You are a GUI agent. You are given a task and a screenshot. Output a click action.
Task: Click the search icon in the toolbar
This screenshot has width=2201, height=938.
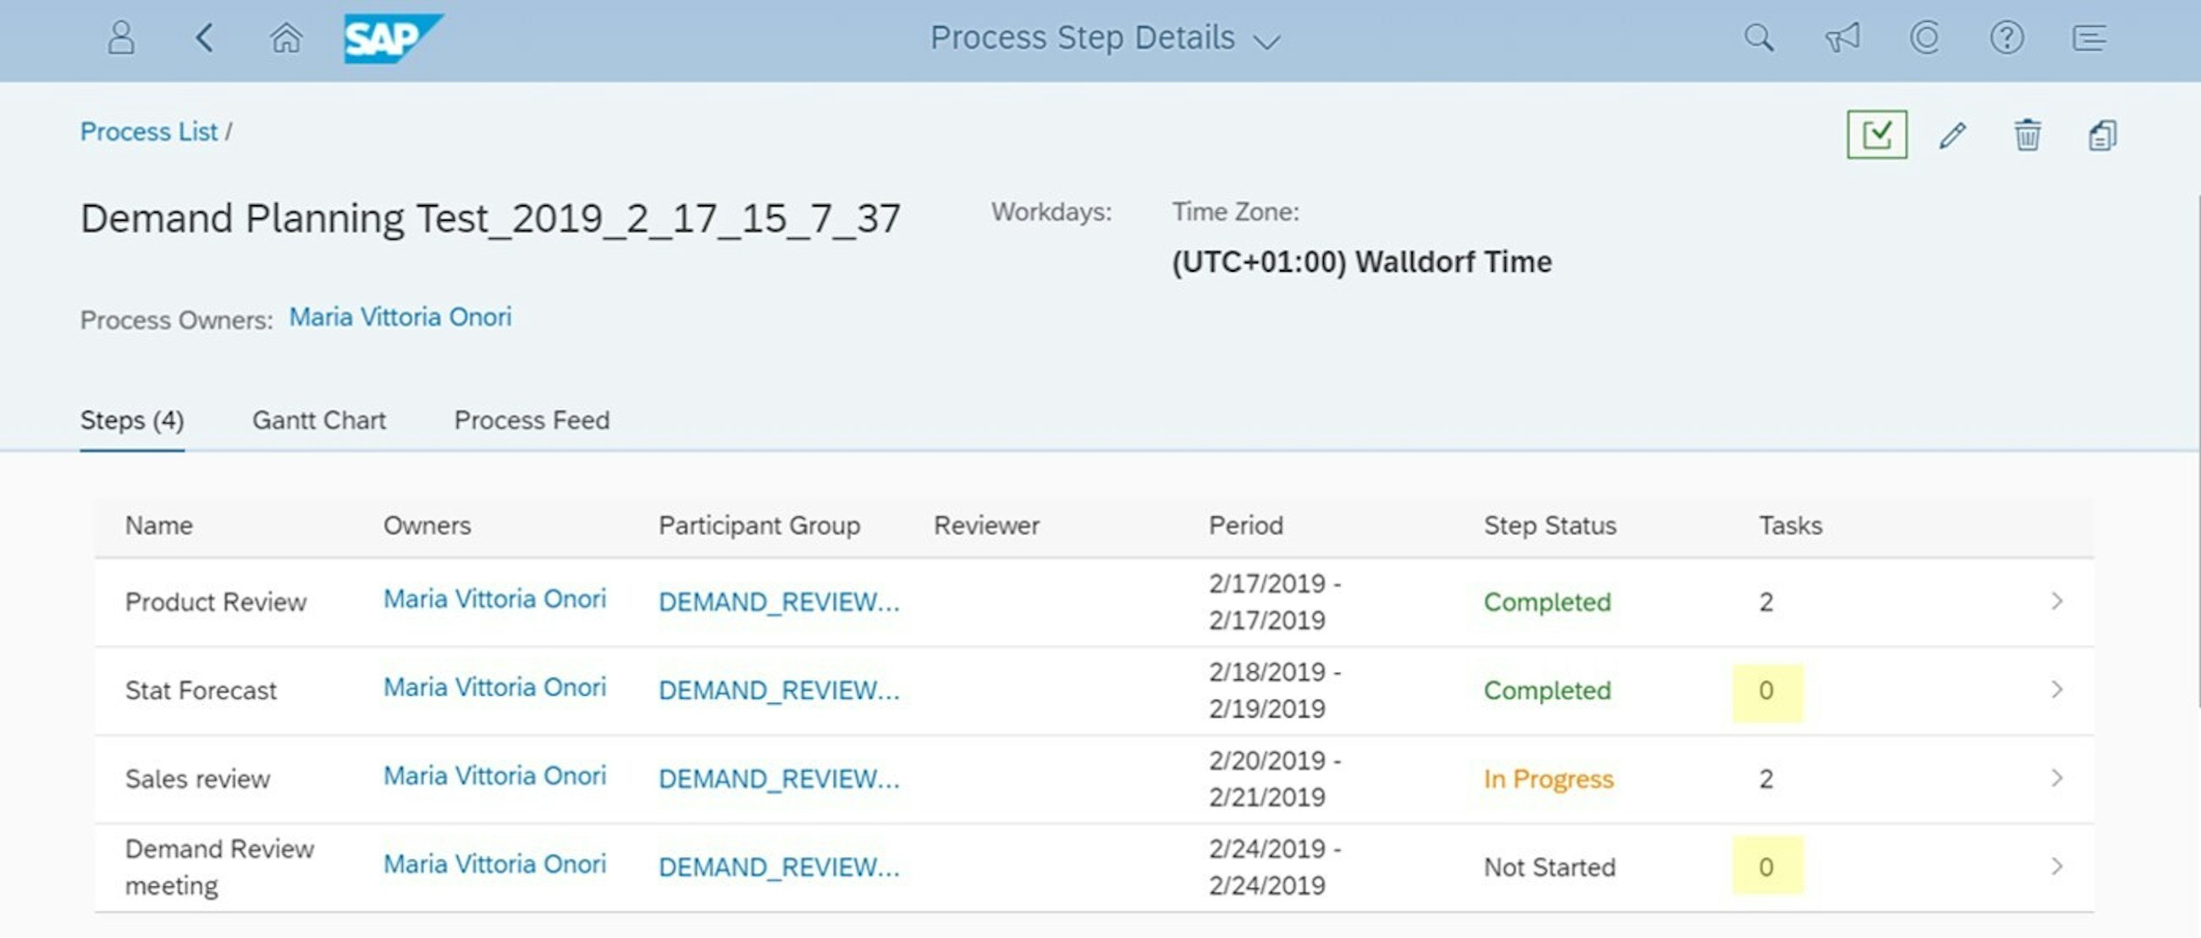(1766, 39)
